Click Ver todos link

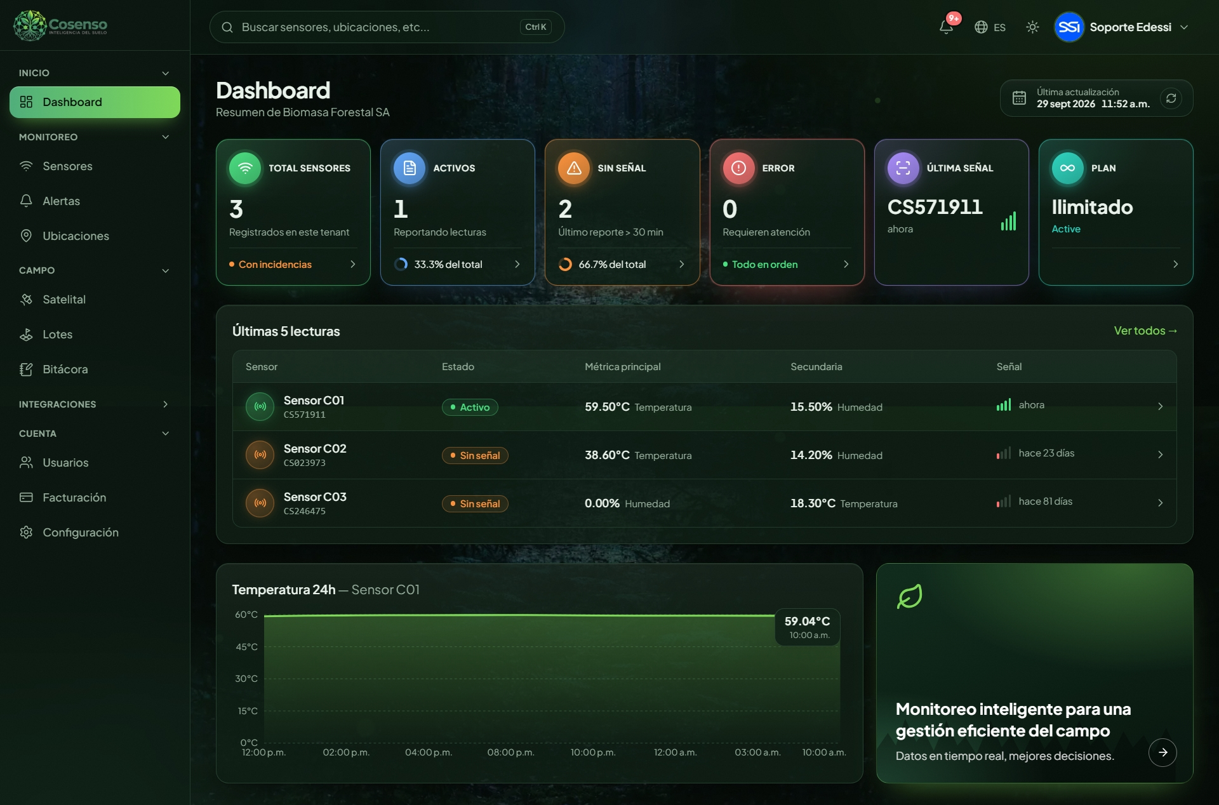tap(1145, 331)
